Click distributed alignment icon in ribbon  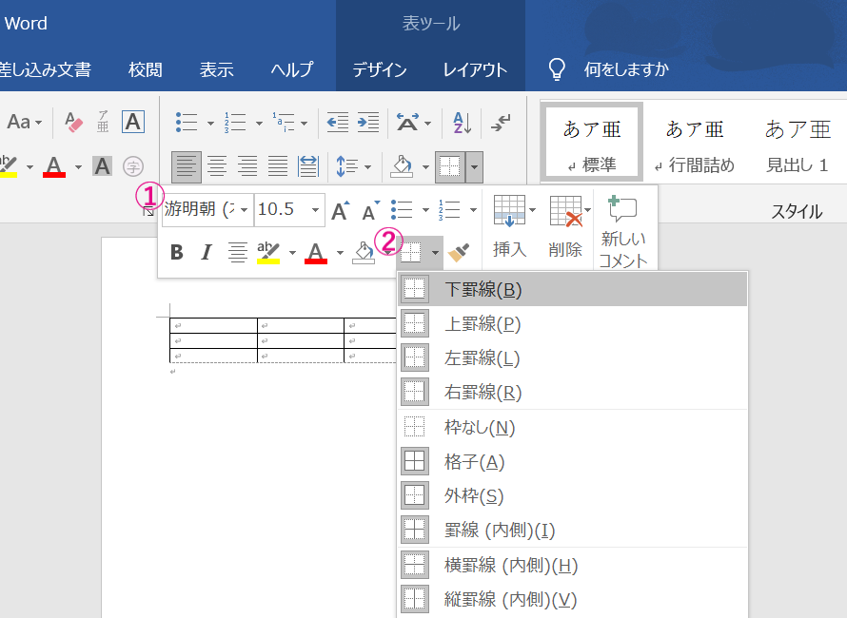point(308,166)
